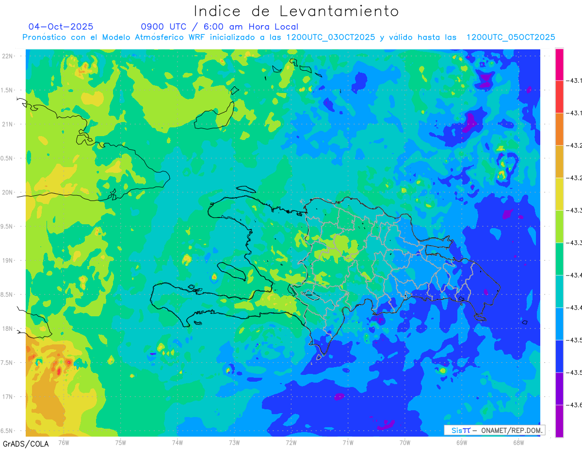The height and width of the screenshot is (449, 582).
Task: Click the 72W longitude axis label
Action: pyautogui.click(x=291, y=442)
